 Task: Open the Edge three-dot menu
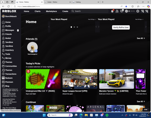(x=143, y=6)
